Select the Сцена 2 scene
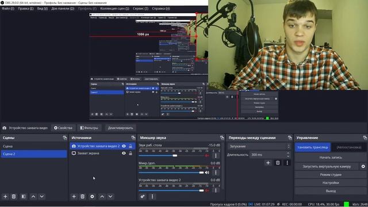The image size is (368, 207). (34, 154)
